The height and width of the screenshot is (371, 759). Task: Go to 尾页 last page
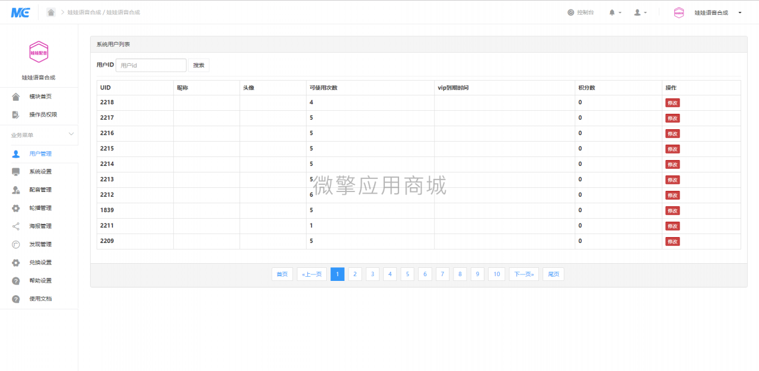[x=554, y=274]
